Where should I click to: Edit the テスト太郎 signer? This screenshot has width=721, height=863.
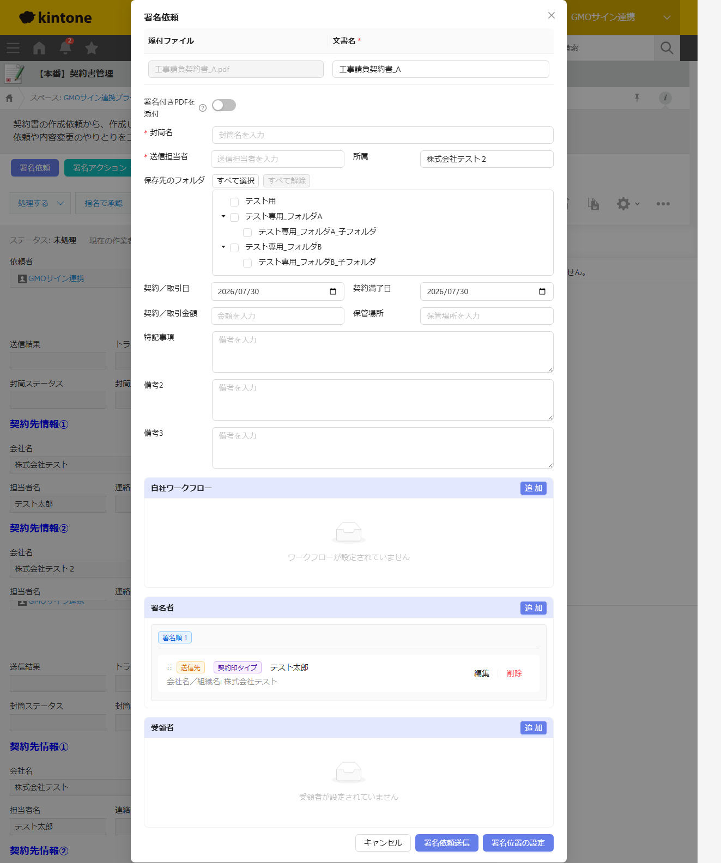click(x=482, y=673)
